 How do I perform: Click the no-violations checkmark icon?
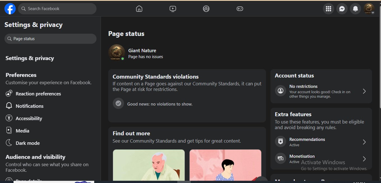click(118, 104)
